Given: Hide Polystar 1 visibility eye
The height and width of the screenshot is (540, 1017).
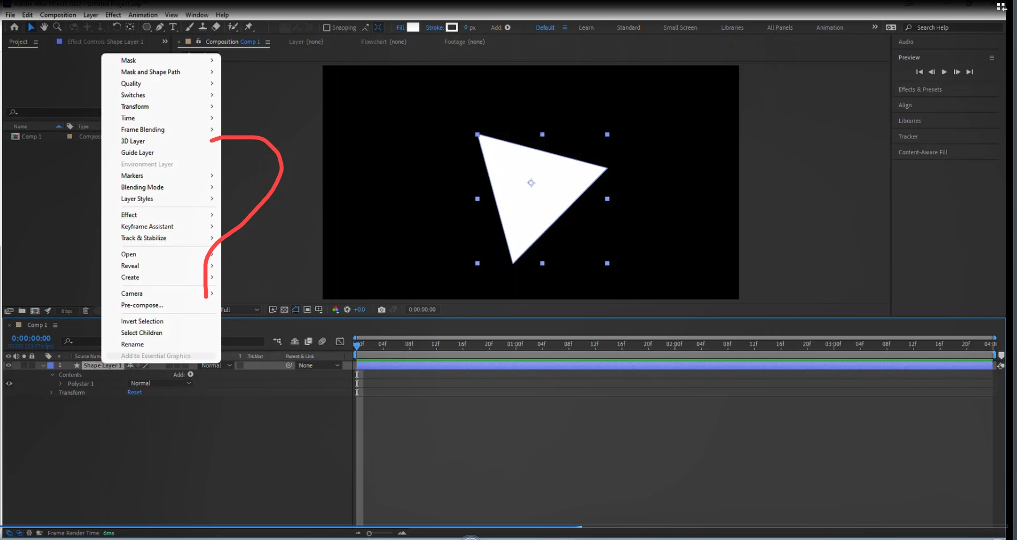Looking at the screenshot, I should pyautogui.click(x=9, y=384).
